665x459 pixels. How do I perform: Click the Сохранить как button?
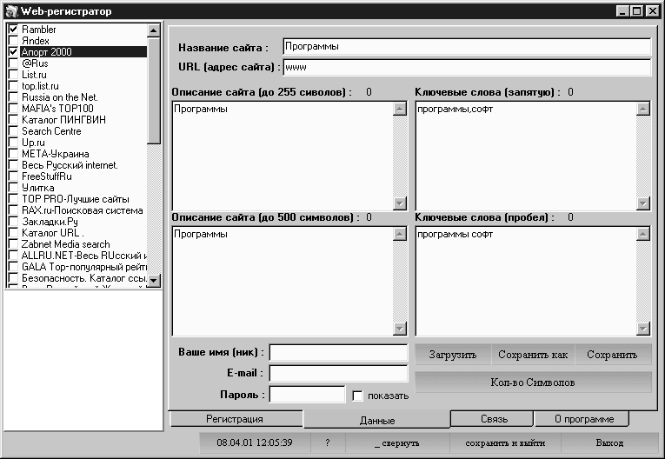click(x=533, y=355)
